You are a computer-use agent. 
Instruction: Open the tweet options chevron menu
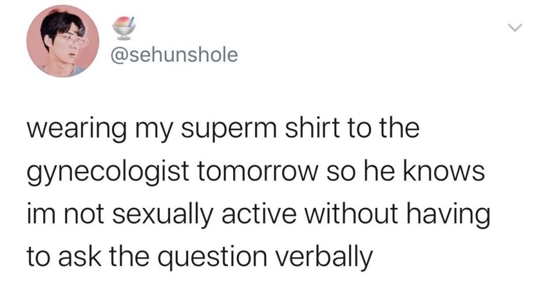tap(515, 27)
